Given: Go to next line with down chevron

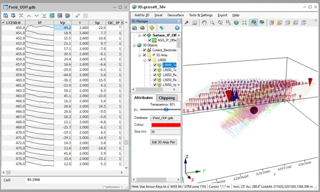Looking at the screenshot, I should [37, 16].
